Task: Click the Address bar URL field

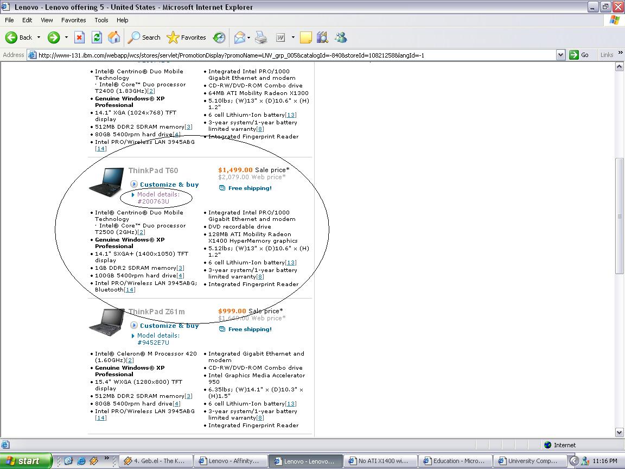Action: click(x=297, y=55)
